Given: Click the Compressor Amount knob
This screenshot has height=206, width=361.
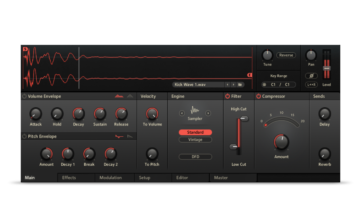Looking at the screenshot, I should click(x=281, y=142).
